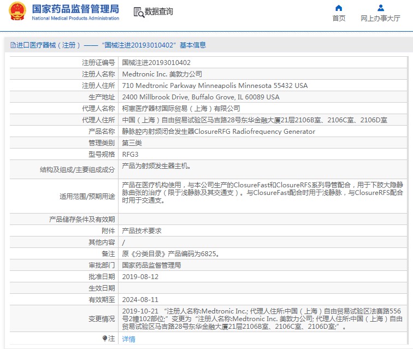Screen dimensions: 413x349
Task: Select ClosureRFG Radiofrequency Generator product name
Action: tap(219, 132)
